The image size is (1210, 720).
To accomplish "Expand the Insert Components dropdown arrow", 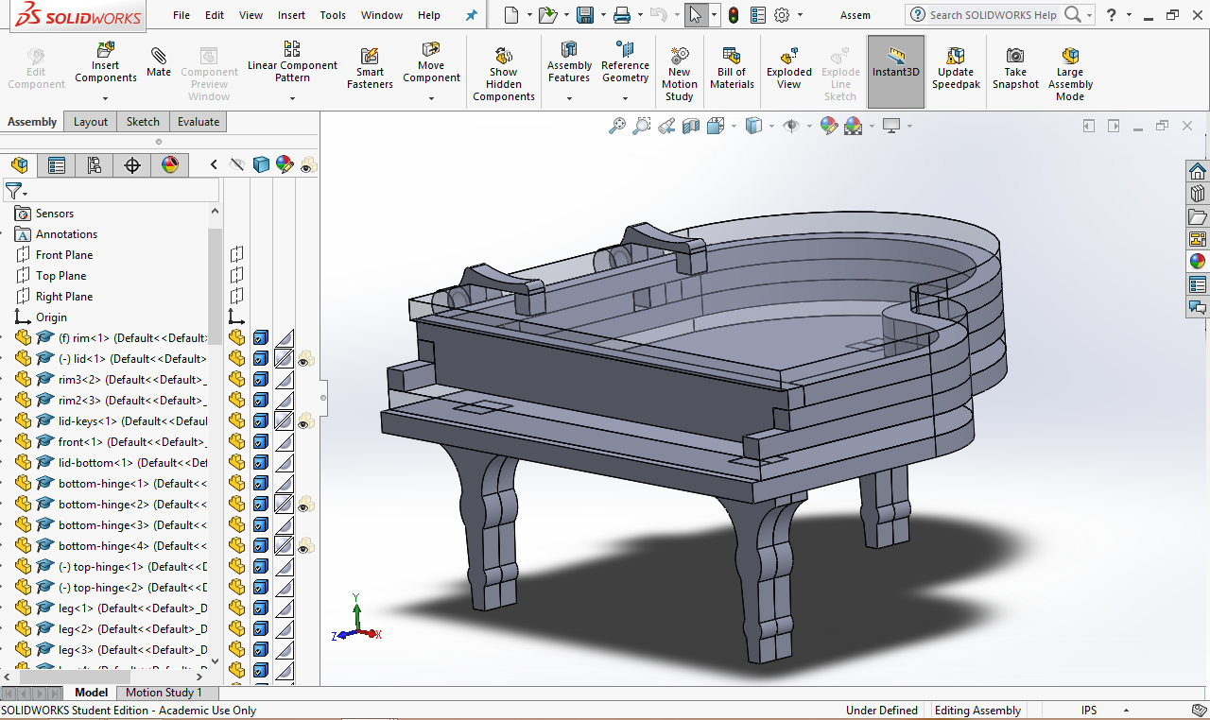I will pos(106,96).
